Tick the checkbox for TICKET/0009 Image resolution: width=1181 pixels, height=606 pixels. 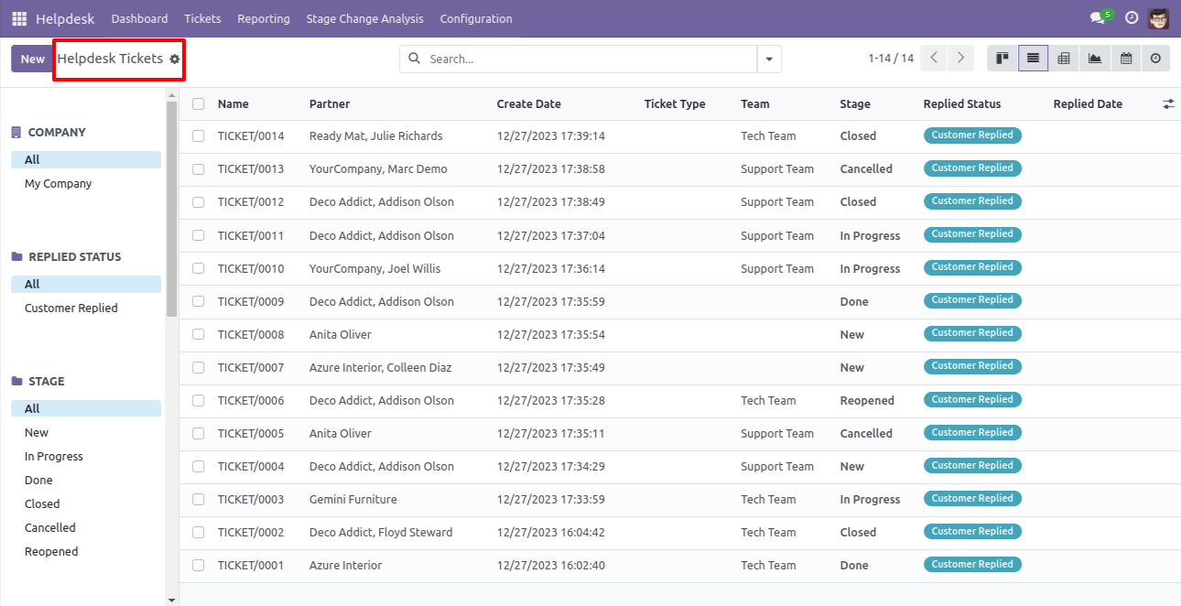pos(199,301)
